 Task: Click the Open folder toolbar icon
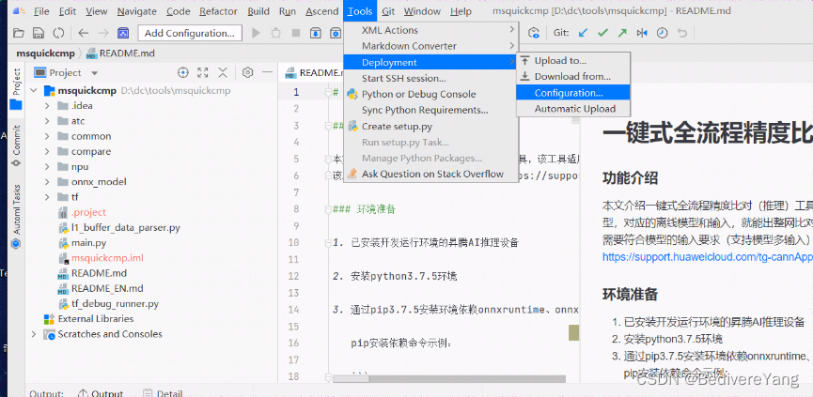point(19,33)
